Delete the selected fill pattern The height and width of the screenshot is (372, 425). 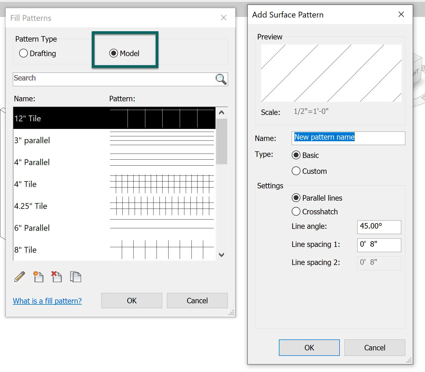57,277
